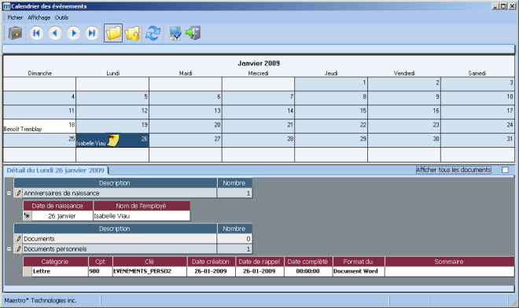The height and width of the screenshot is (308, 519).
Task: Select calendar day 1 cell
Action: 331,84
